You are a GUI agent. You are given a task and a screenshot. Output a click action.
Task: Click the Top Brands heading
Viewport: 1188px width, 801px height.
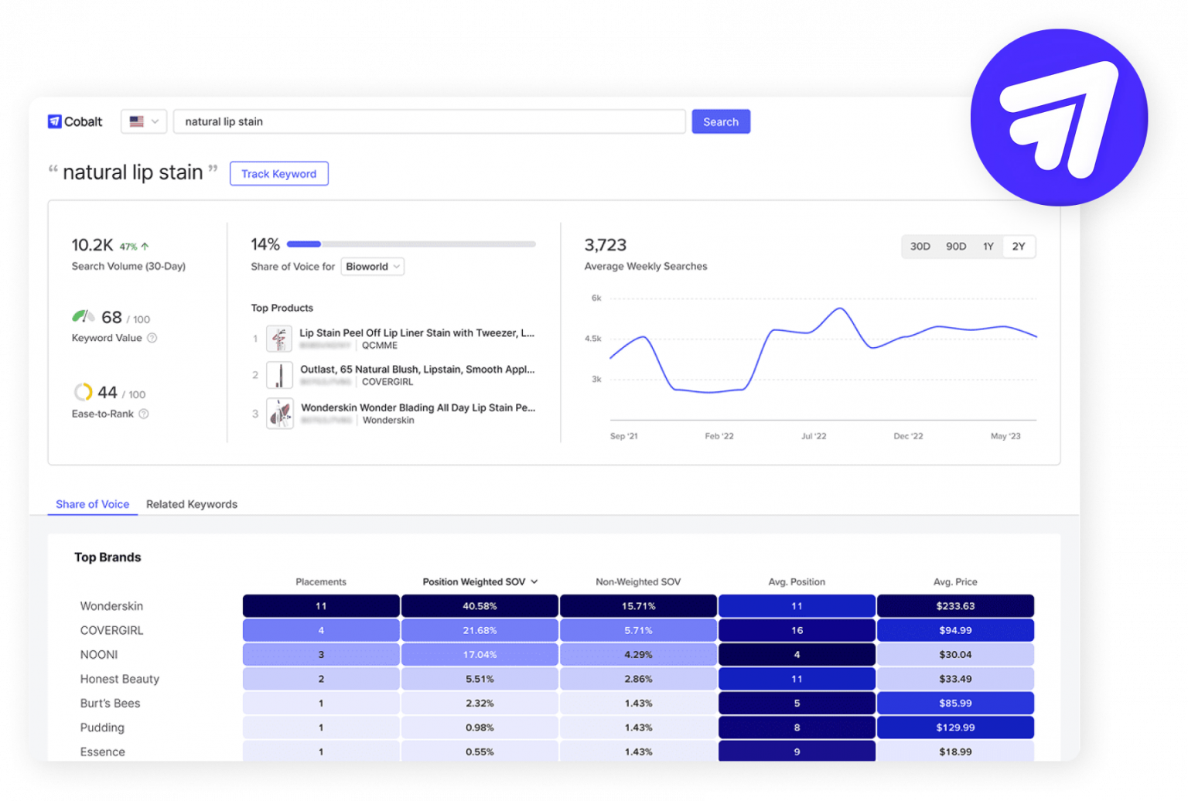[108, 557]
